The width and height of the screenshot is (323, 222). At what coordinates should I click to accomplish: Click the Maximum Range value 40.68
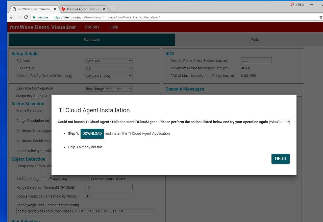tap(245, 68)
